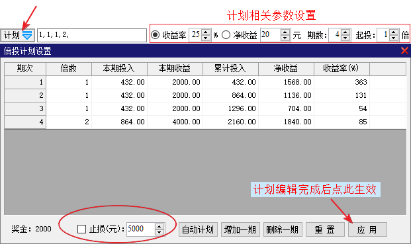Click the 重置 button
The image size is (411, 244).
[325, 229]
